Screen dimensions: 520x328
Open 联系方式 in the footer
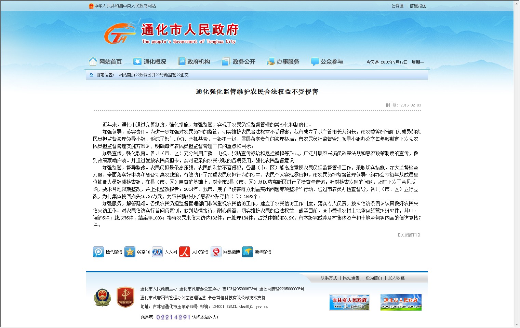point(329,278)
